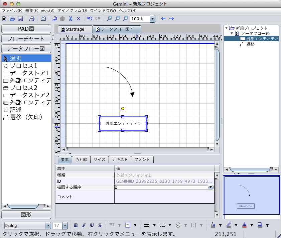Open the font size 12 dropdown
The image size is (281, 238).
[x=65, y=225]
